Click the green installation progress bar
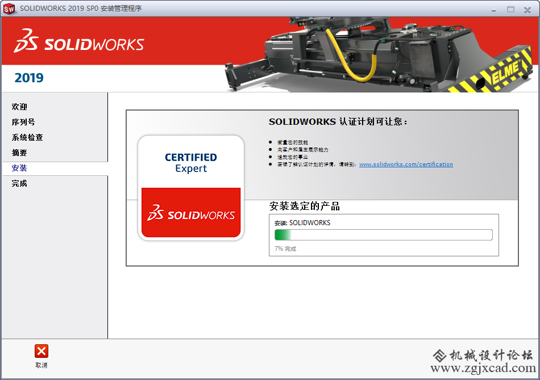 click(x=383, y=235)
